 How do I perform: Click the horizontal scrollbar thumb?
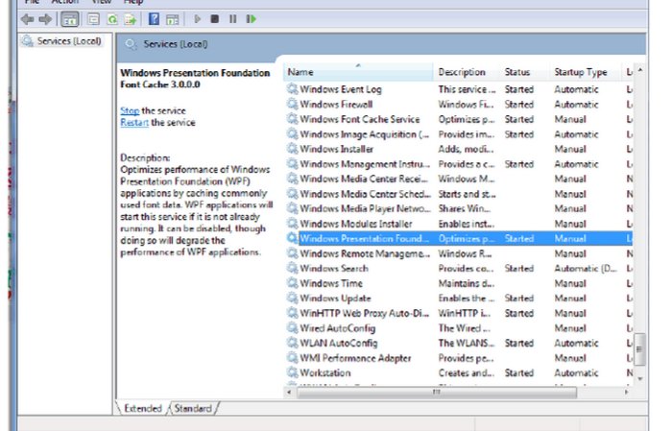(436, 392)
